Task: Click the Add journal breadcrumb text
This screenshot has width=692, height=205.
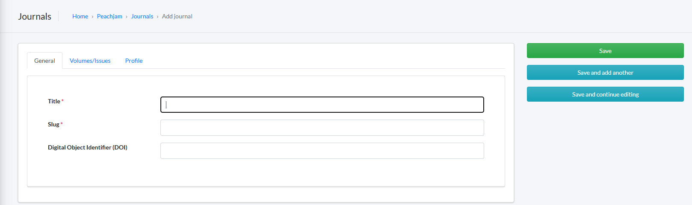Action: coord(177,16)
